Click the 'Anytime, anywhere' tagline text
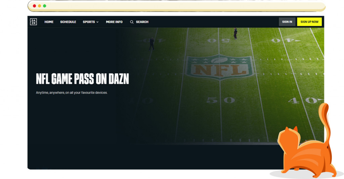This screenshot has height=179, width=344. pyautogui.click(x=72, y=93)
